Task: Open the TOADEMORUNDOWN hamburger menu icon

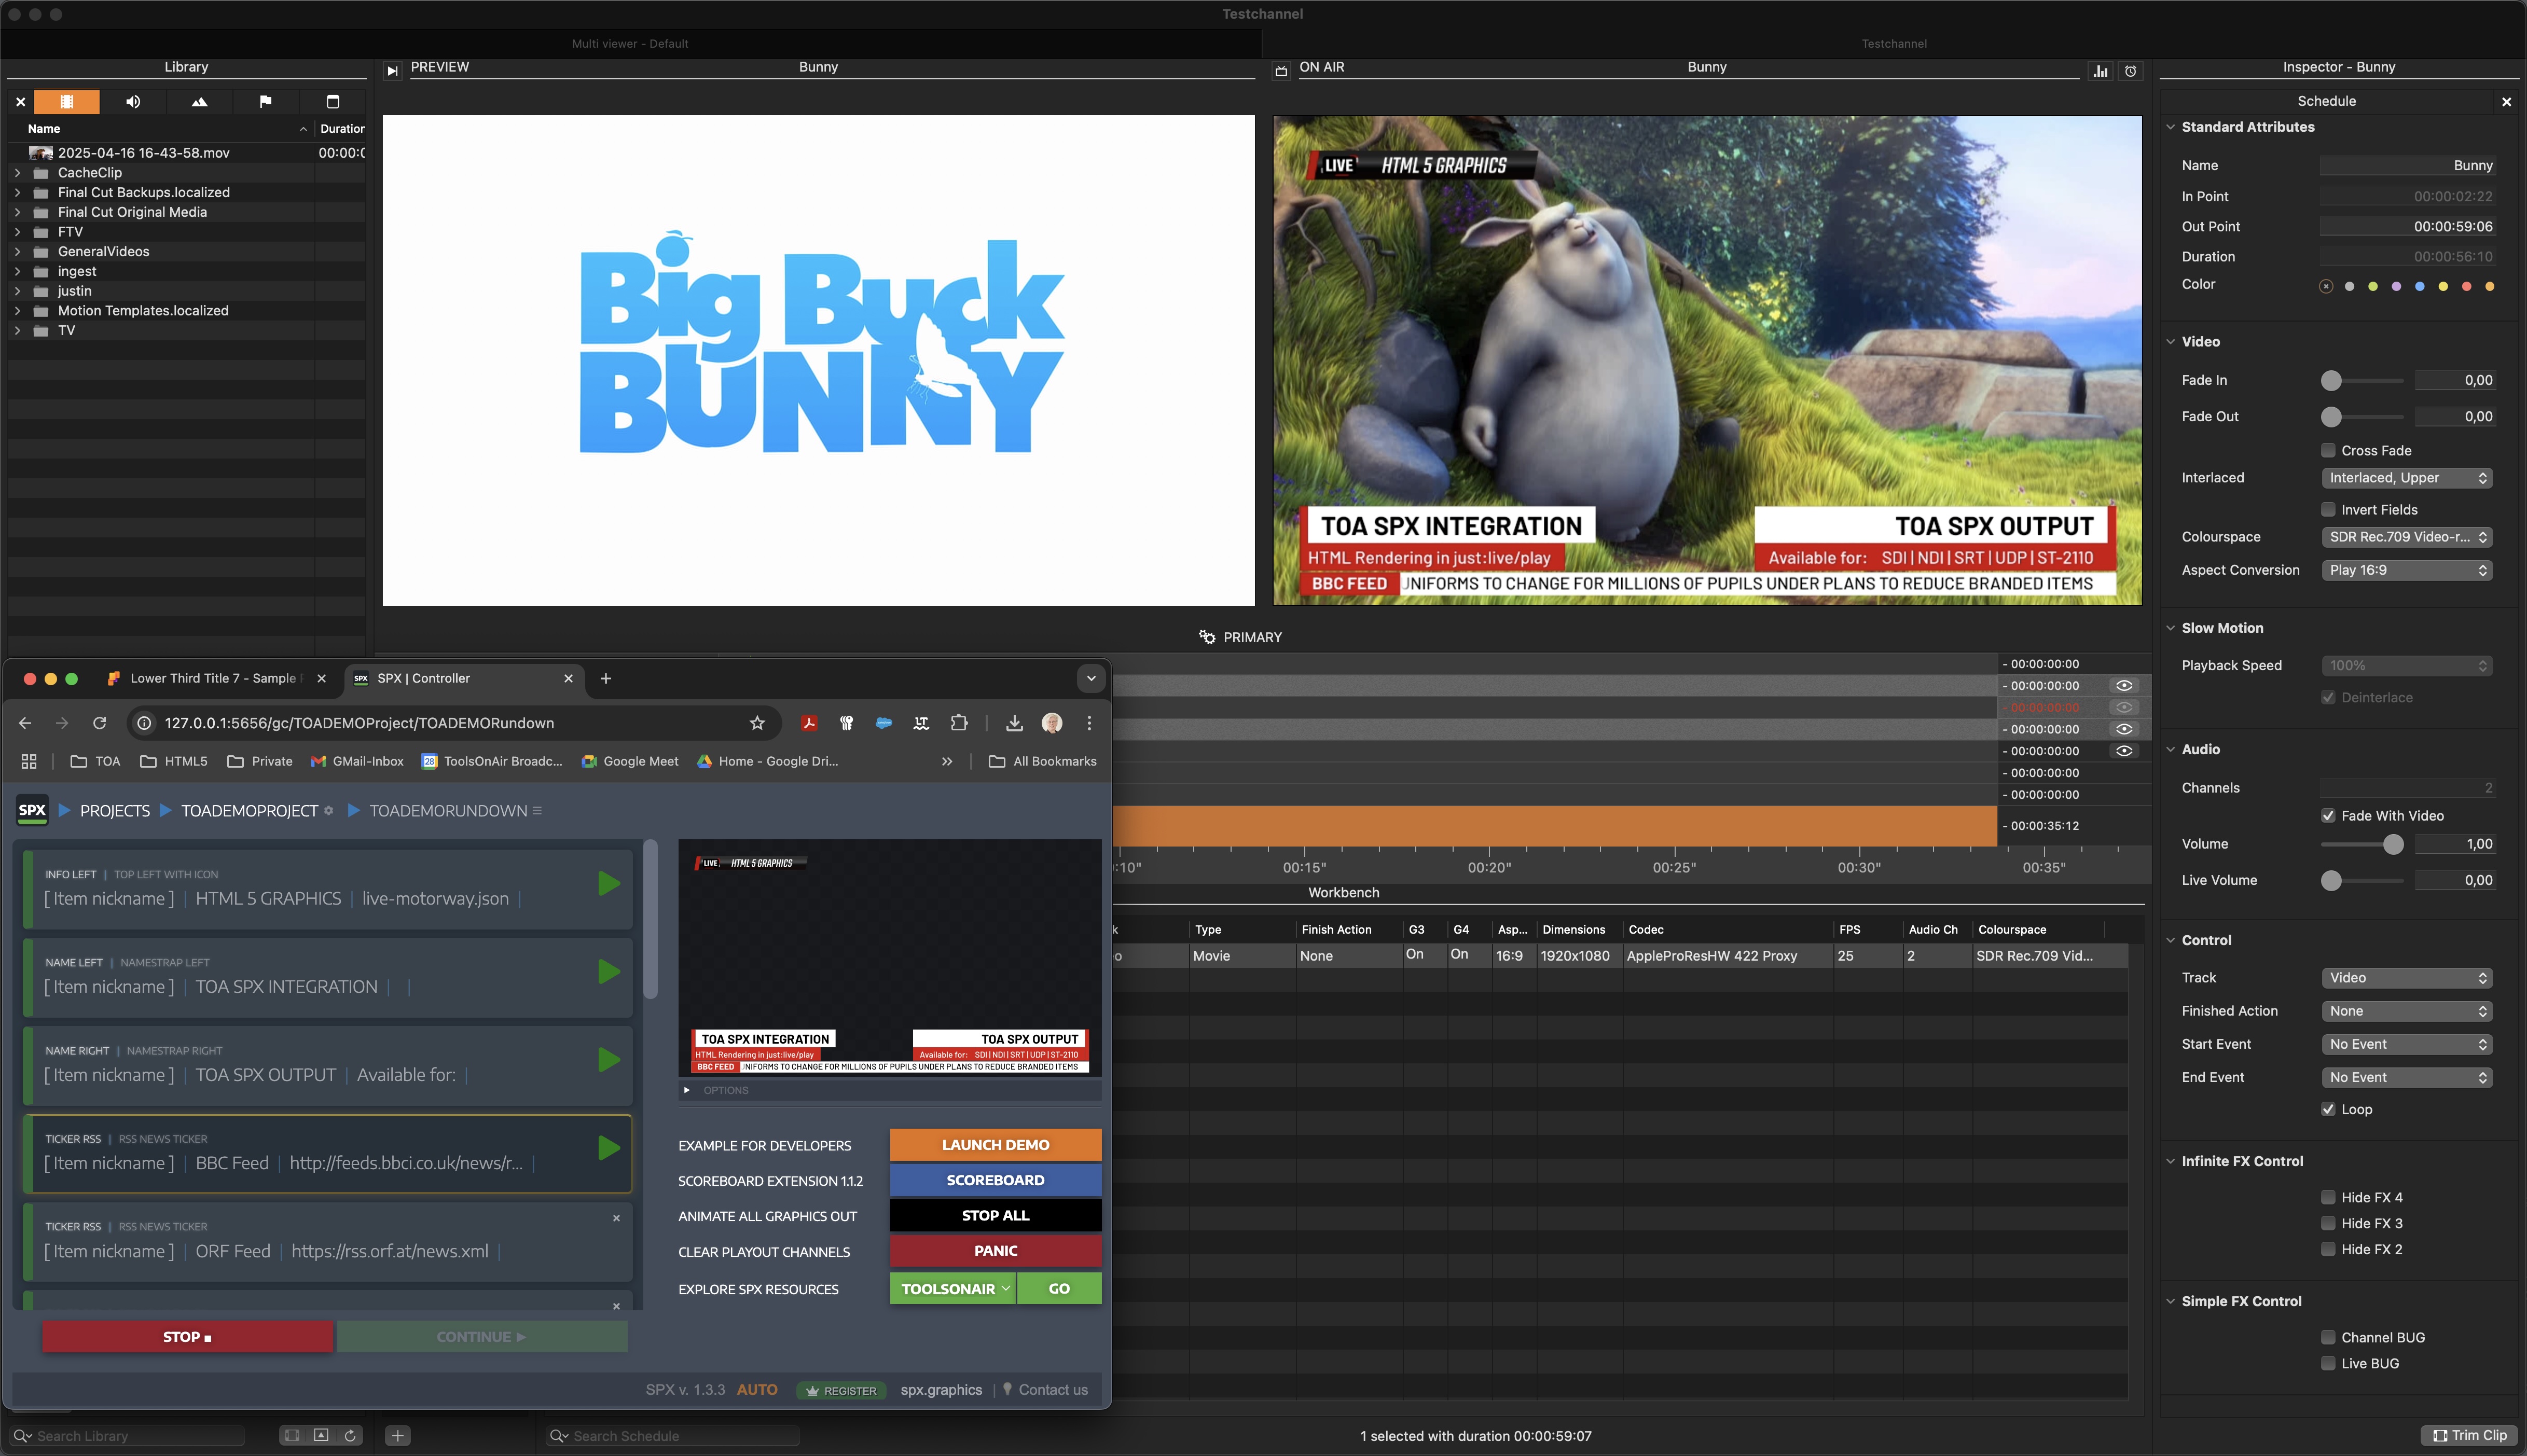Action: [x=537, y=811]
